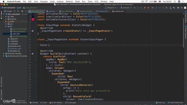The height and width of the screenshot is (105, 187).
Task: Expand External Libraries node
Action: pos(4,54)
